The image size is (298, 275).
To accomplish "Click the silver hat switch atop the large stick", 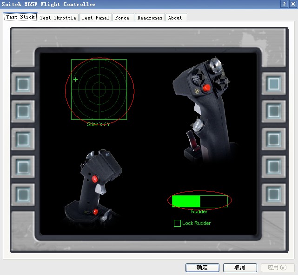I will point(215,65).
